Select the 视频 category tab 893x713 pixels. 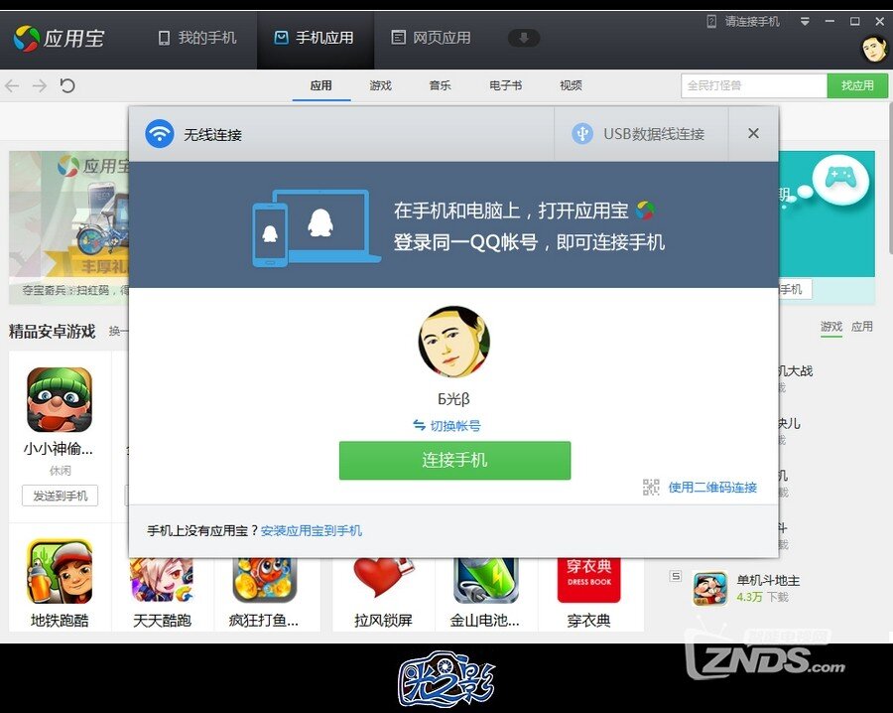coord(571,85)
